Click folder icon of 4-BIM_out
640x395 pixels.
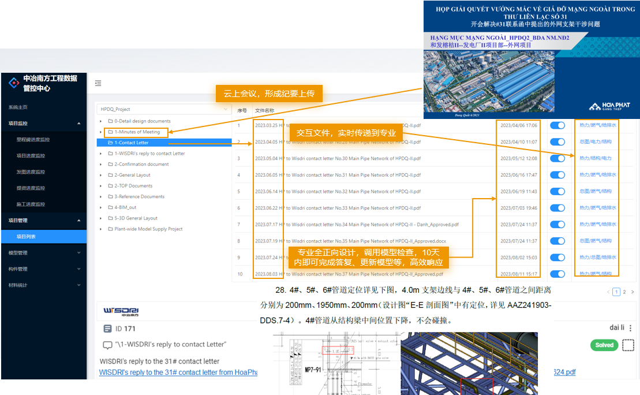(x=111, y=207)
